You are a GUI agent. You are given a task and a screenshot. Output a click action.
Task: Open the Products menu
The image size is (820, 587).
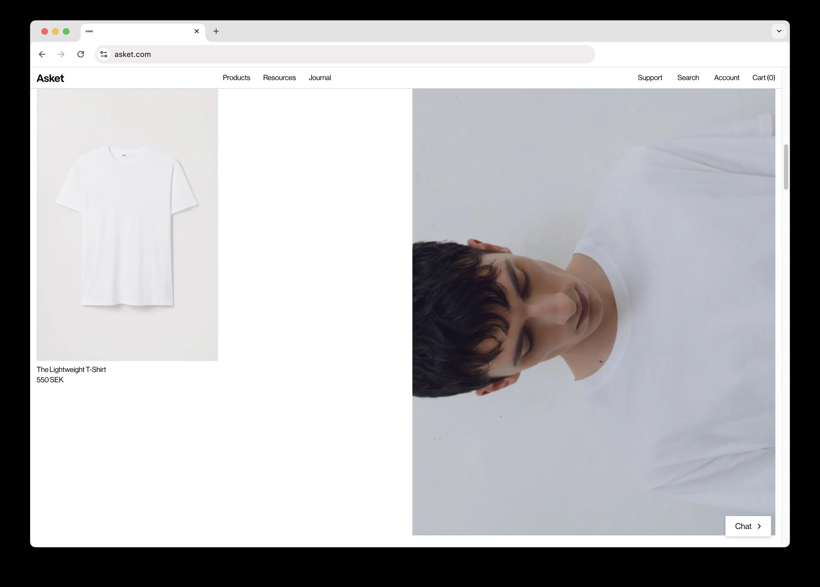[236, 78]
